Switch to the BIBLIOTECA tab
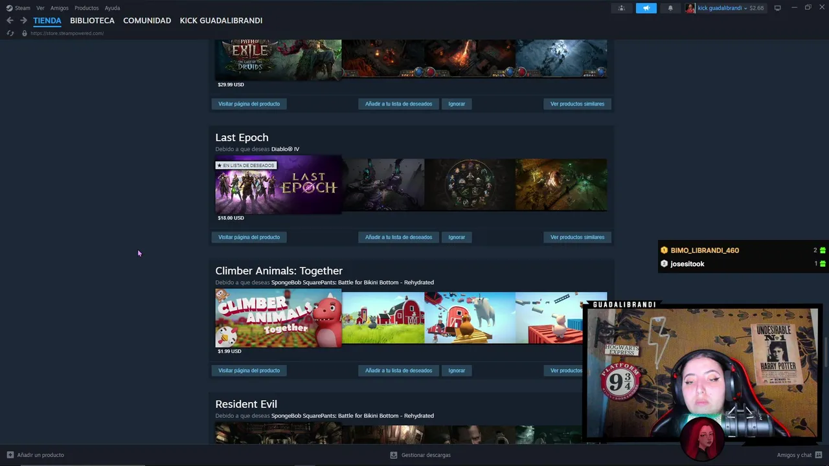Viewport: 829px width, 466px height. (x=92, y=21)
